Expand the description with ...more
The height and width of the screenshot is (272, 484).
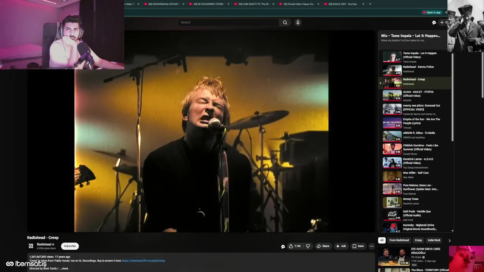click(x=64, y=269)
